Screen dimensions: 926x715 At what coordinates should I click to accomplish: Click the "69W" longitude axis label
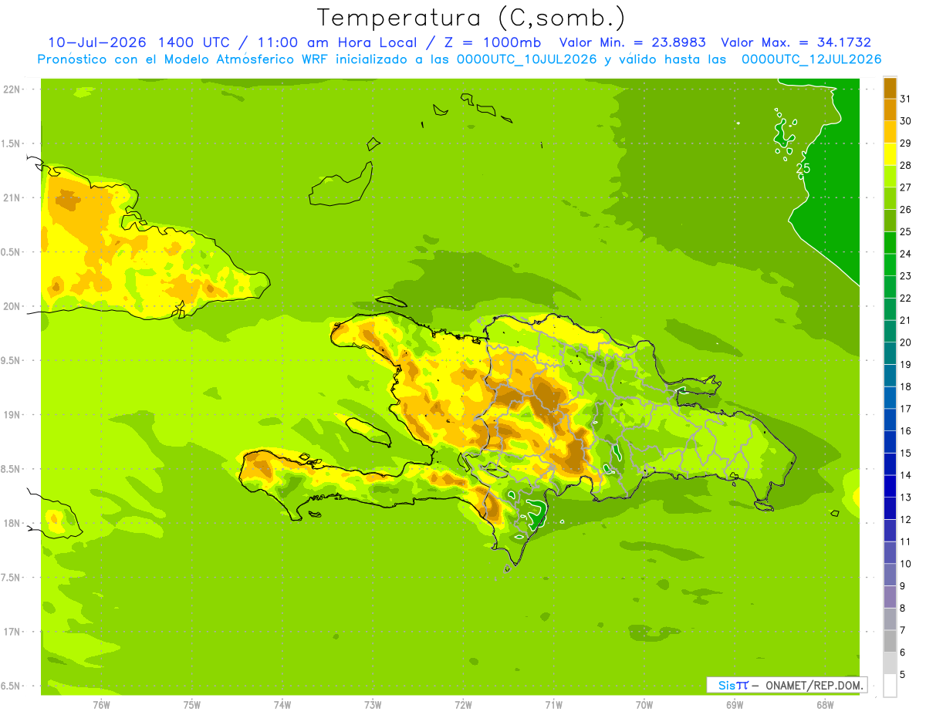pos(735,705)
